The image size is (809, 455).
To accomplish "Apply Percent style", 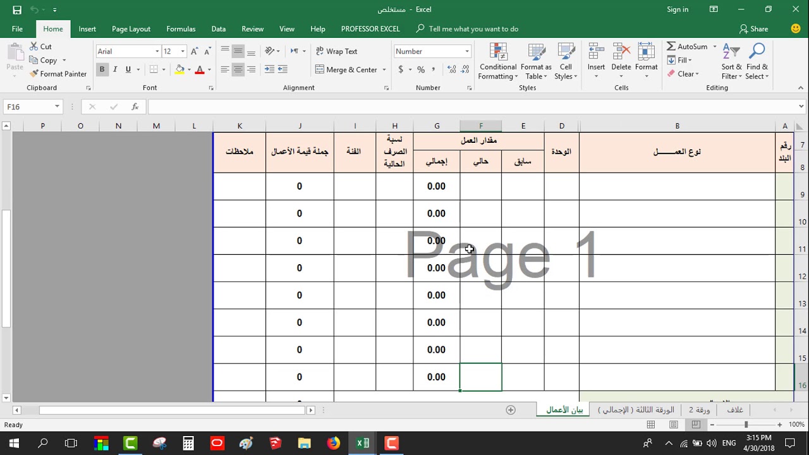I will point(421,70).
